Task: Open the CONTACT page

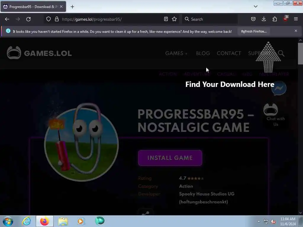Action: click(229, 53)
